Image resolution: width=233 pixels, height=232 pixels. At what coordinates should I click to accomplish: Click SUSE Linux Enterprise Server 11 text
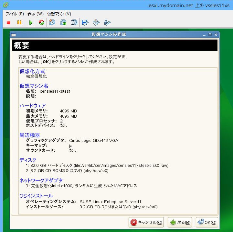(111, 202)
